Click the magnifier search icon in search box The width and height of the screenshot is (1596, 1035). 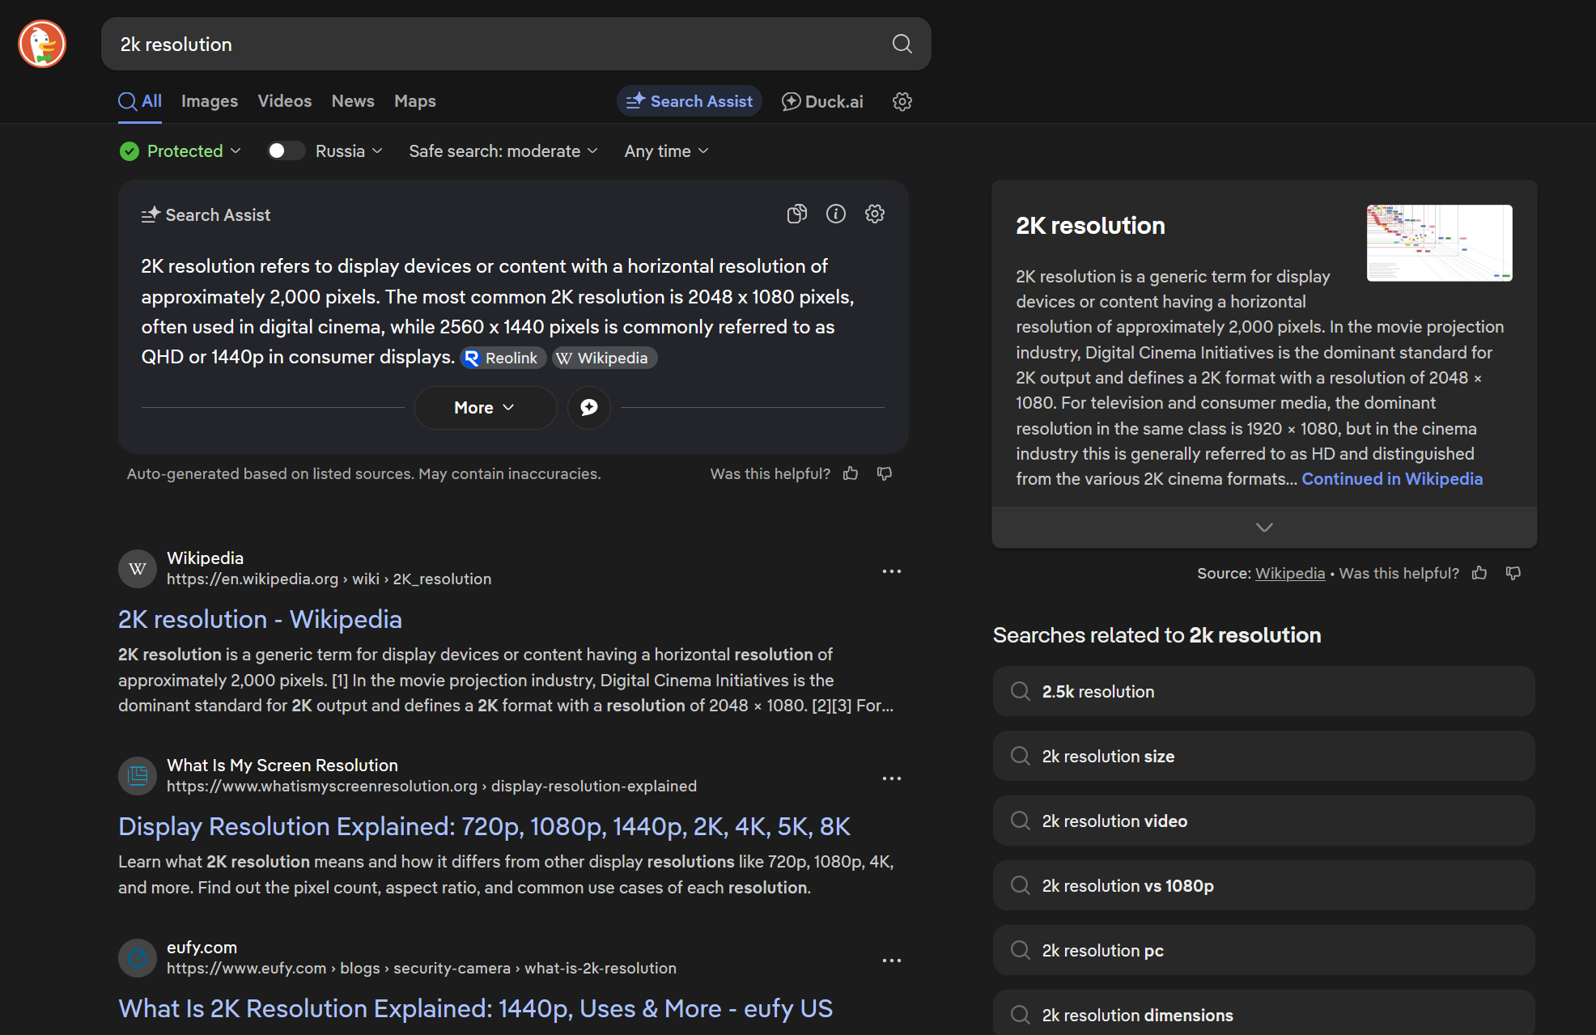pyautogui.click(x=902, y=44)
